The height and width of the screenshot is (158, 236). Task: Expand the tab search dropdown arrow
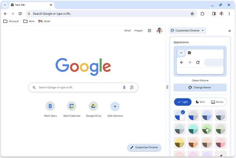tap(5, 5)
